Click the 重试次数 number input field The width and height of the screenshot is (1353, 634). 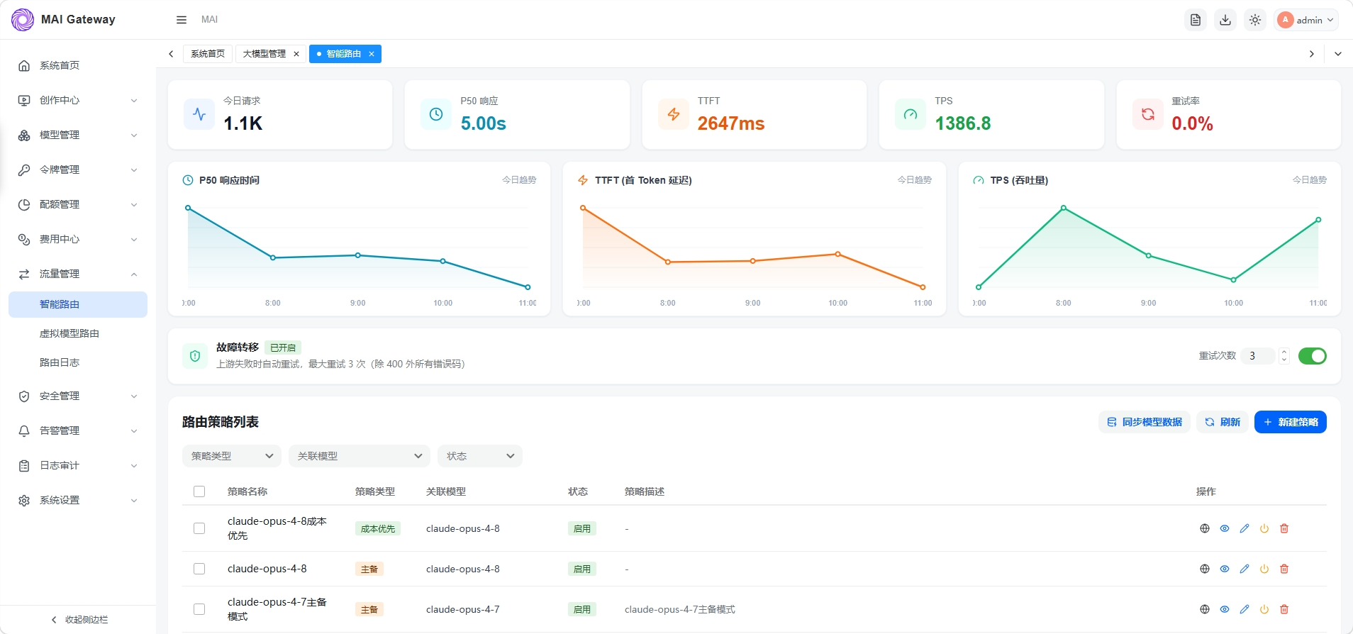(x=1259, y=356)
